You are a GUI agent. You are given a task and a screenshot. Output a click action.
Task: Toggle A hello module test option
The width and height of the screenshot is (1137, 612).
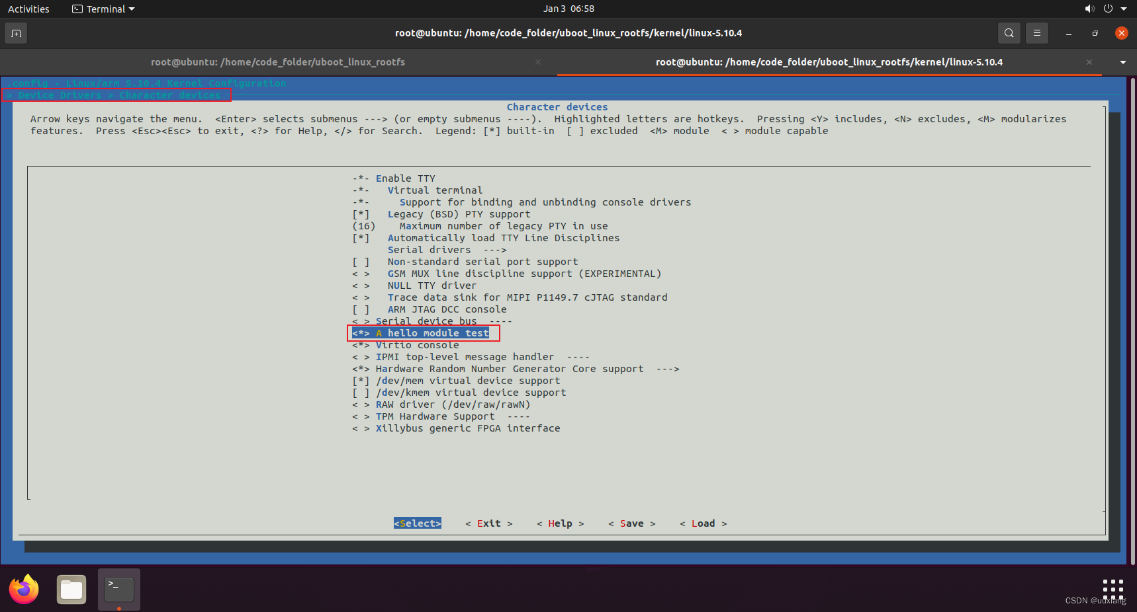(421, 333)
